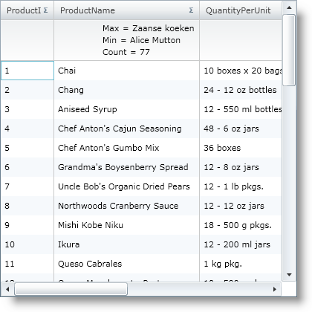Select Northwoods Cranberry Sauce cell
The width and height of the screenshot is (312, 312).
(x=127, y=206)
